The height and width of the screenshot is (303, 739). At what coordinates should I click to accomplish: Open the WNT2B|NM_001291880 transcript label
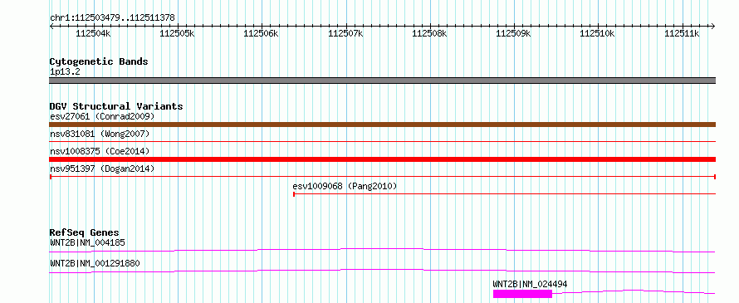coord(95,263)
